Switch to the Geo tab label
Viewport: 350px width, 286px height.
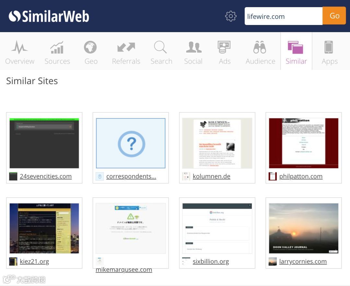coord(91,61)
